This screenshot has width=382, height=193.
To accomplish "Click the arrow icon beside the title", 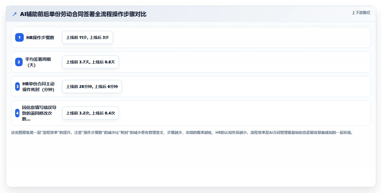I will pos(15,14).
